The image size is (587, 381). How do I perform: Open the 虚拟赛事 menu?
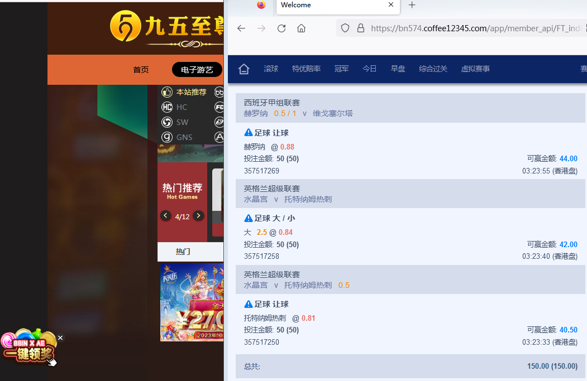pos(475,69)
